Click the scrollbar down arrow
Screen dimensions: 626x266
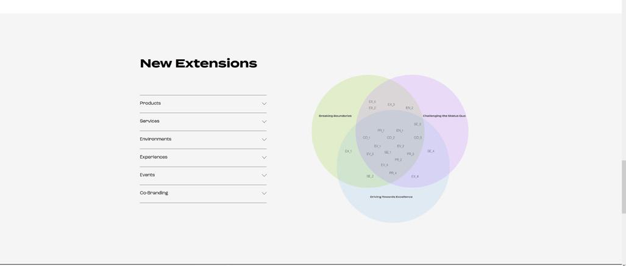tap(624, 264)
